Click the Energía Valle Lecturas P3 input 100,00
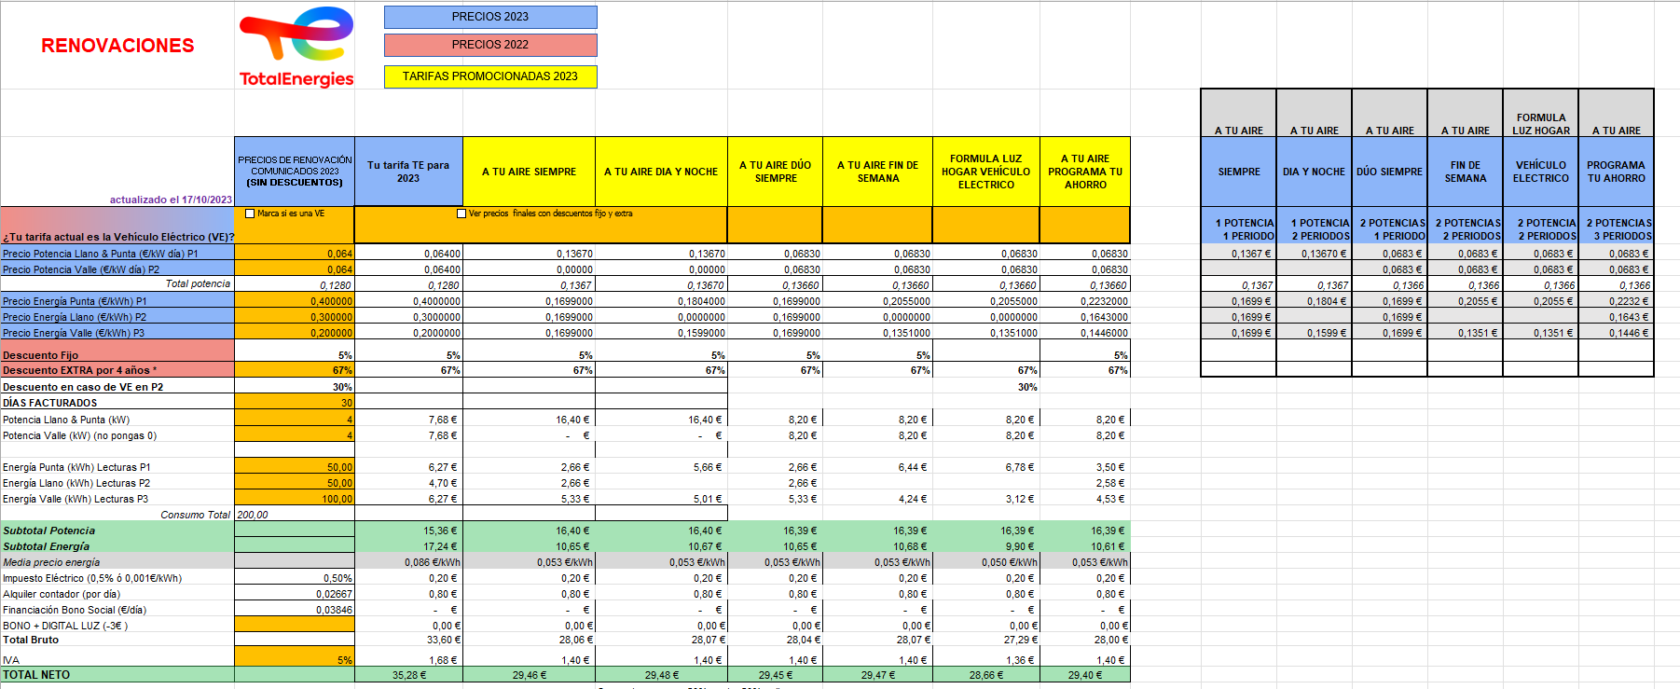Viewport: 1680px width, 689px height. point(295,499)
